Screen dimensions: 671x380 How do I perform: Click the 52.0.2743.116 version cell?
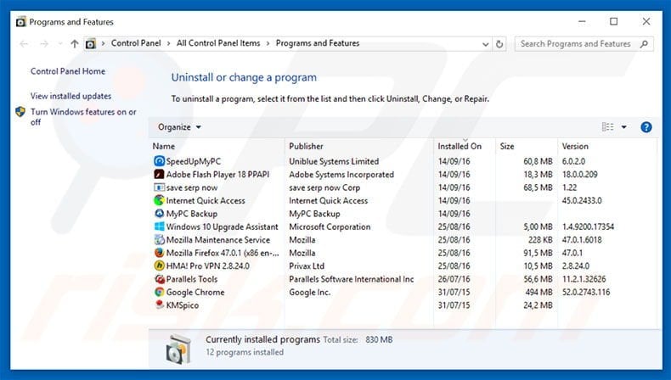point(586,293)
